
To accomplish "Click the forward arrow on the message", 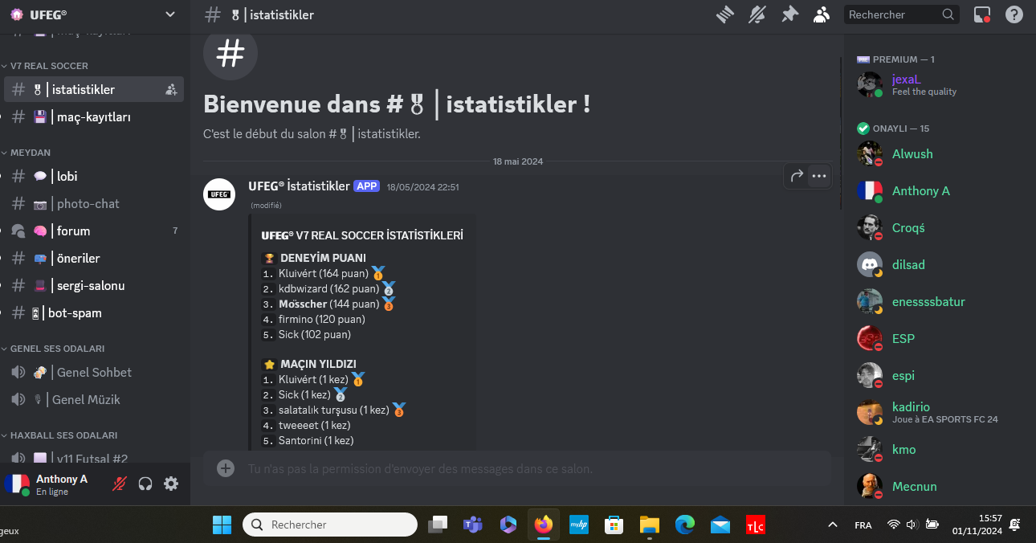I will 797,176.
